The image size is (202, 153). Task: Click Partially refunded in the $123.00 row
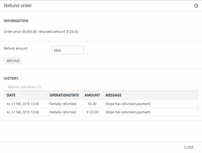pos(63,112)
